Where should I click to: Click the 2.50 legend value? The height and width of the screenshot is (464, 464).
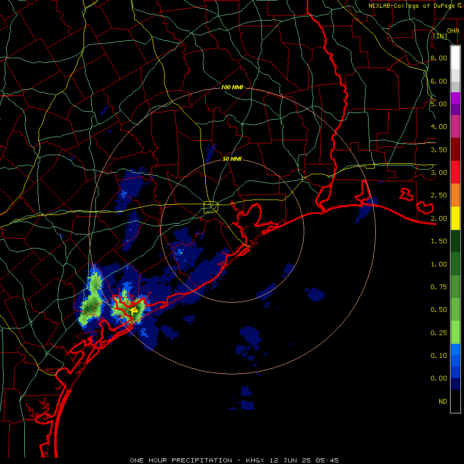click(439, 195)
